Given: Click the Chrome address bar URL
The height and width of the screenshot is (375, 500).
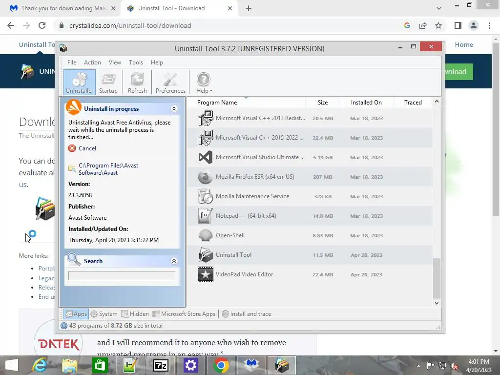Looking at the screenshot, I should click(x=130, y=25).
